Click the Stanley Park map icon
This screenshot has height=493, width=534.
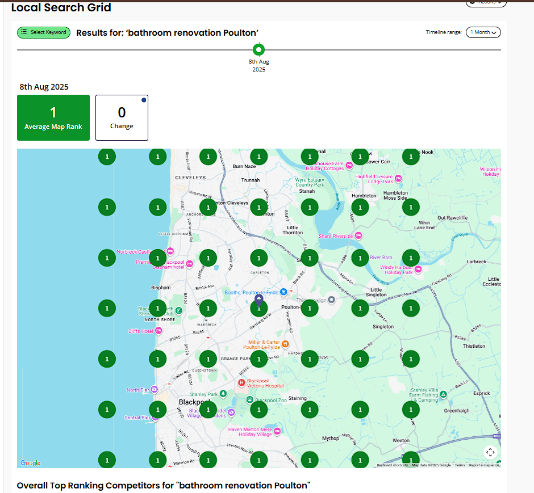(223, 394)
